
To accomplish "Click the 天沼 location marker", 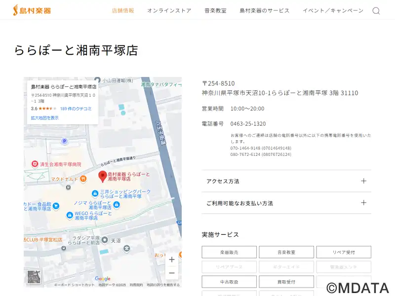I will click(x=104, y=240).
